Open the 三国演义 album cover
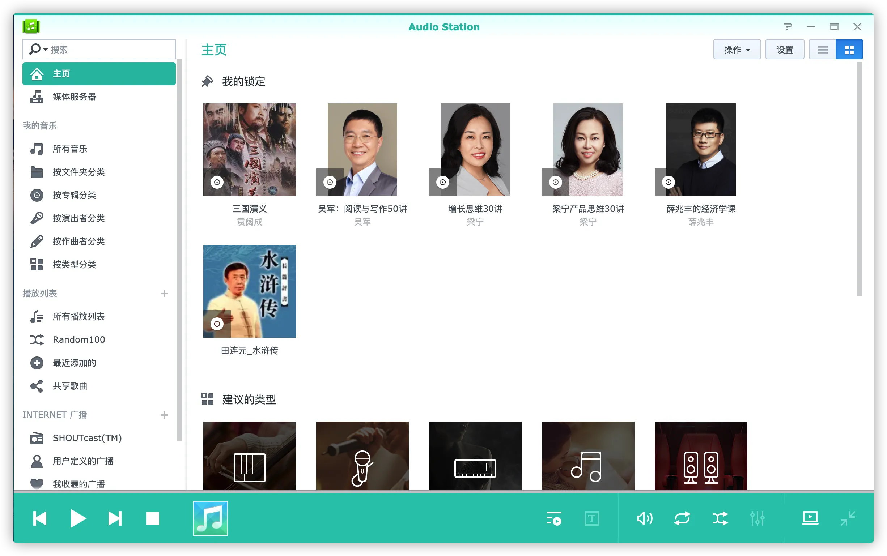Viewport: 887px width, 556px height. [x=250, y=150]
